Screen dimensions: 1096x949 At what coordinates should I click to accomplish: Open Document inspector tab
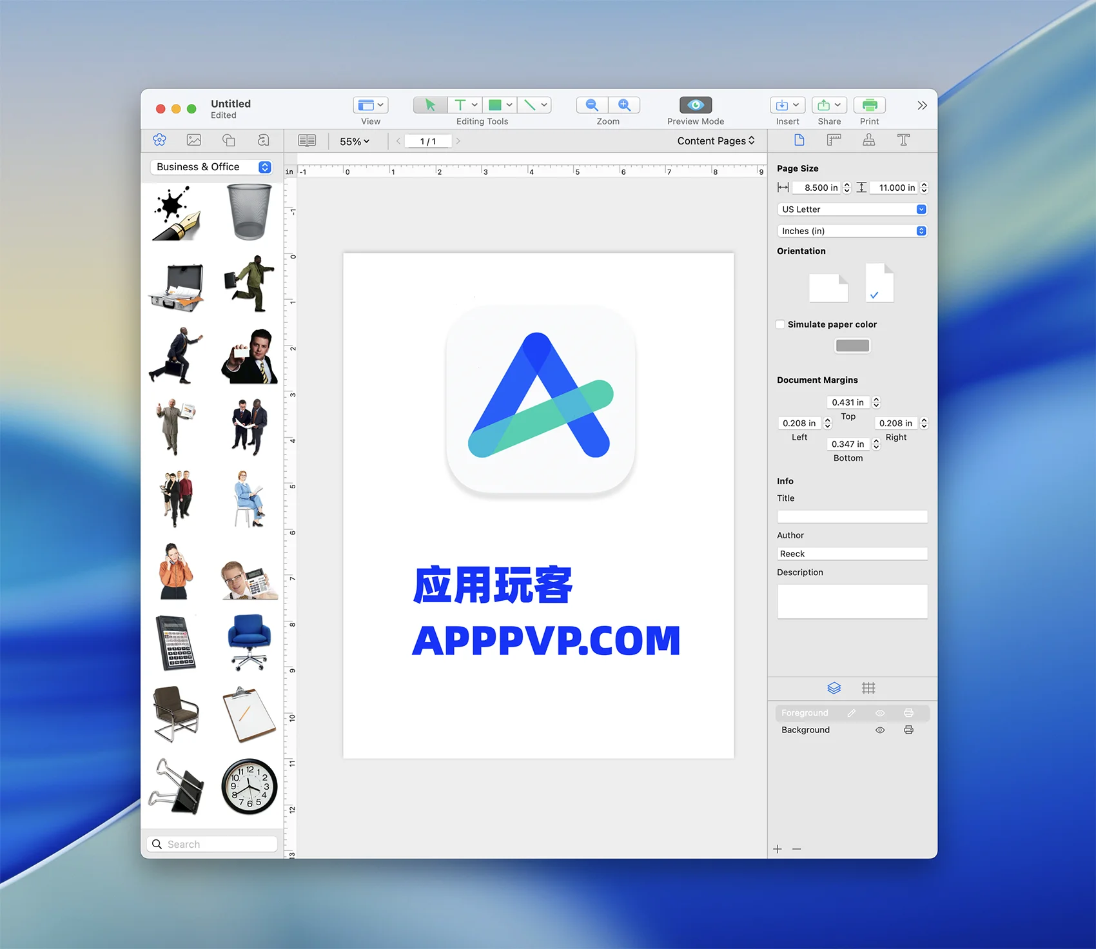point(799,140)
